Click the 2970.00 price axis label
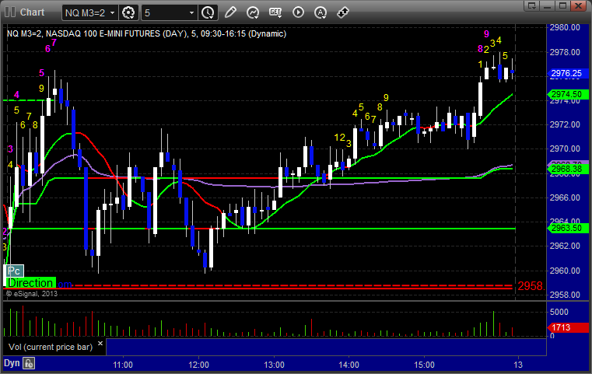The width and height of the screenshot is (592, 374). point(565,149)
